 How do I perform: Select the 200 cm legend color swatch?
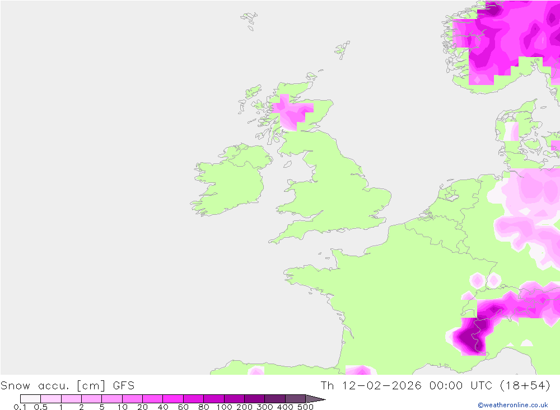tap(254, 399)
